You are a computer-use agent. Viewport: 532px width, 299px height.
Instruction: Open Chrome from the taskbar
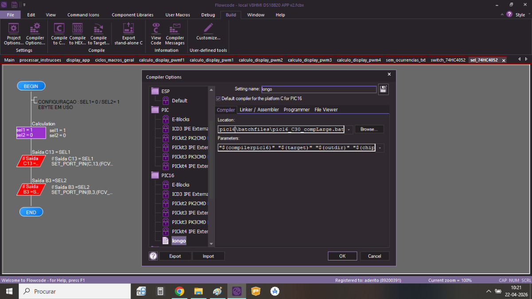pos(180,291)
